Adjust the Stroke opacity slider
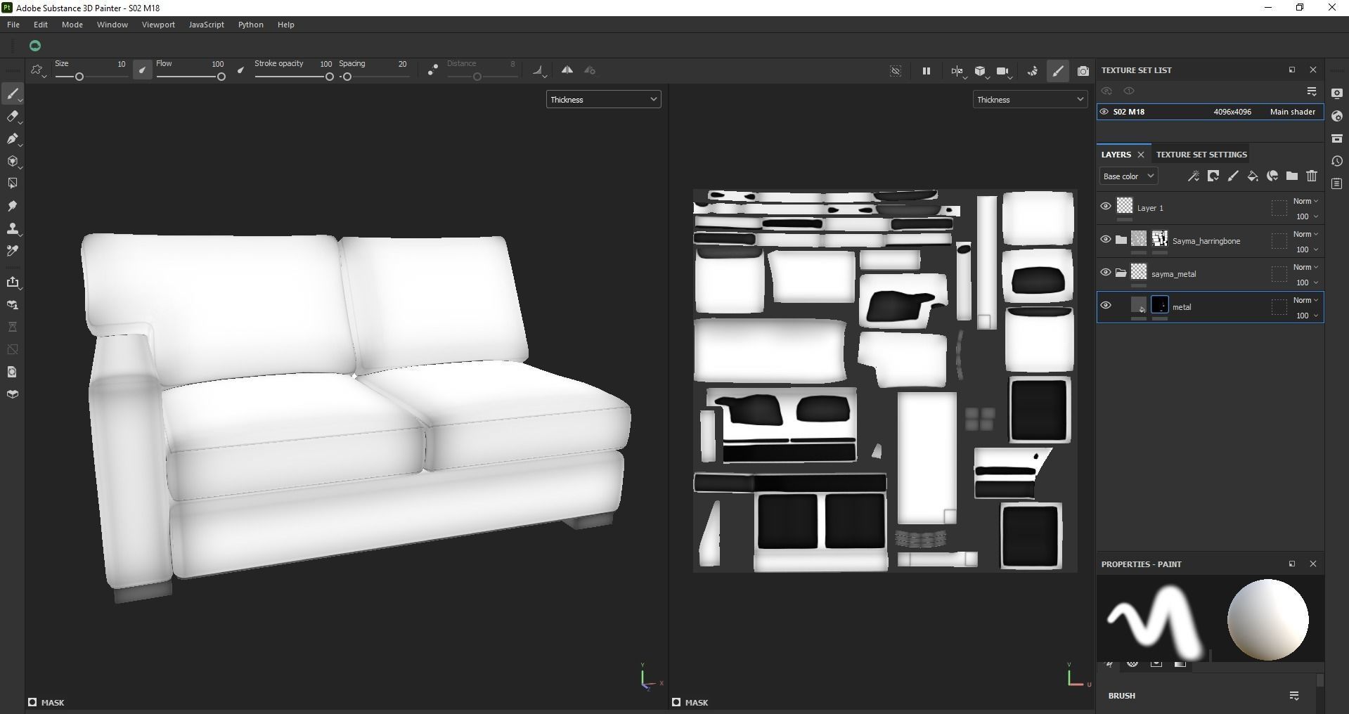Image resolution: width=1349 pixels, height=714 pixels. [294, 77]
